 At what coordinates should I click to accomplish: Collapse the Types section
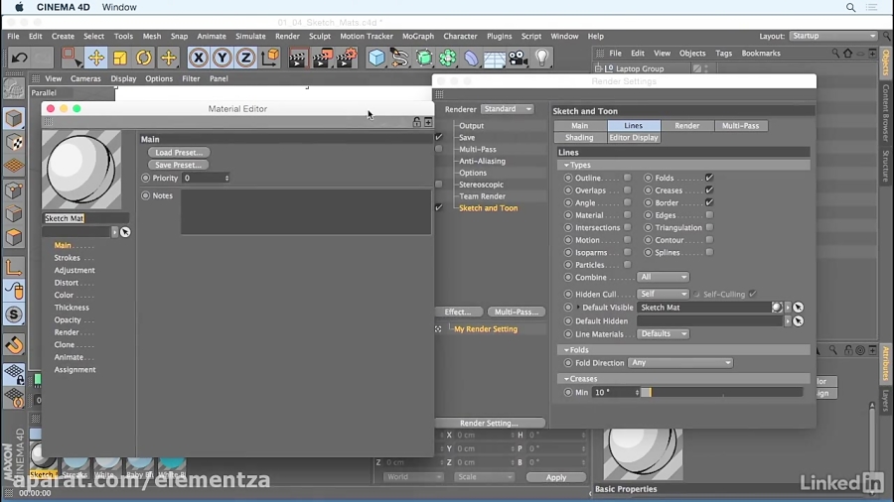pos(567,166)
